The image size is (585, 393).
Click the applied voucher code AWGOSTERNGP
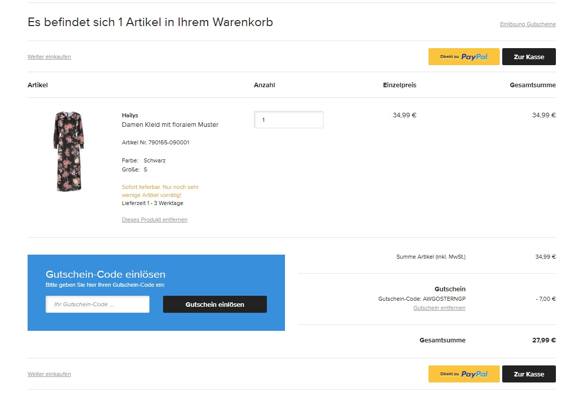click(444, 299)
